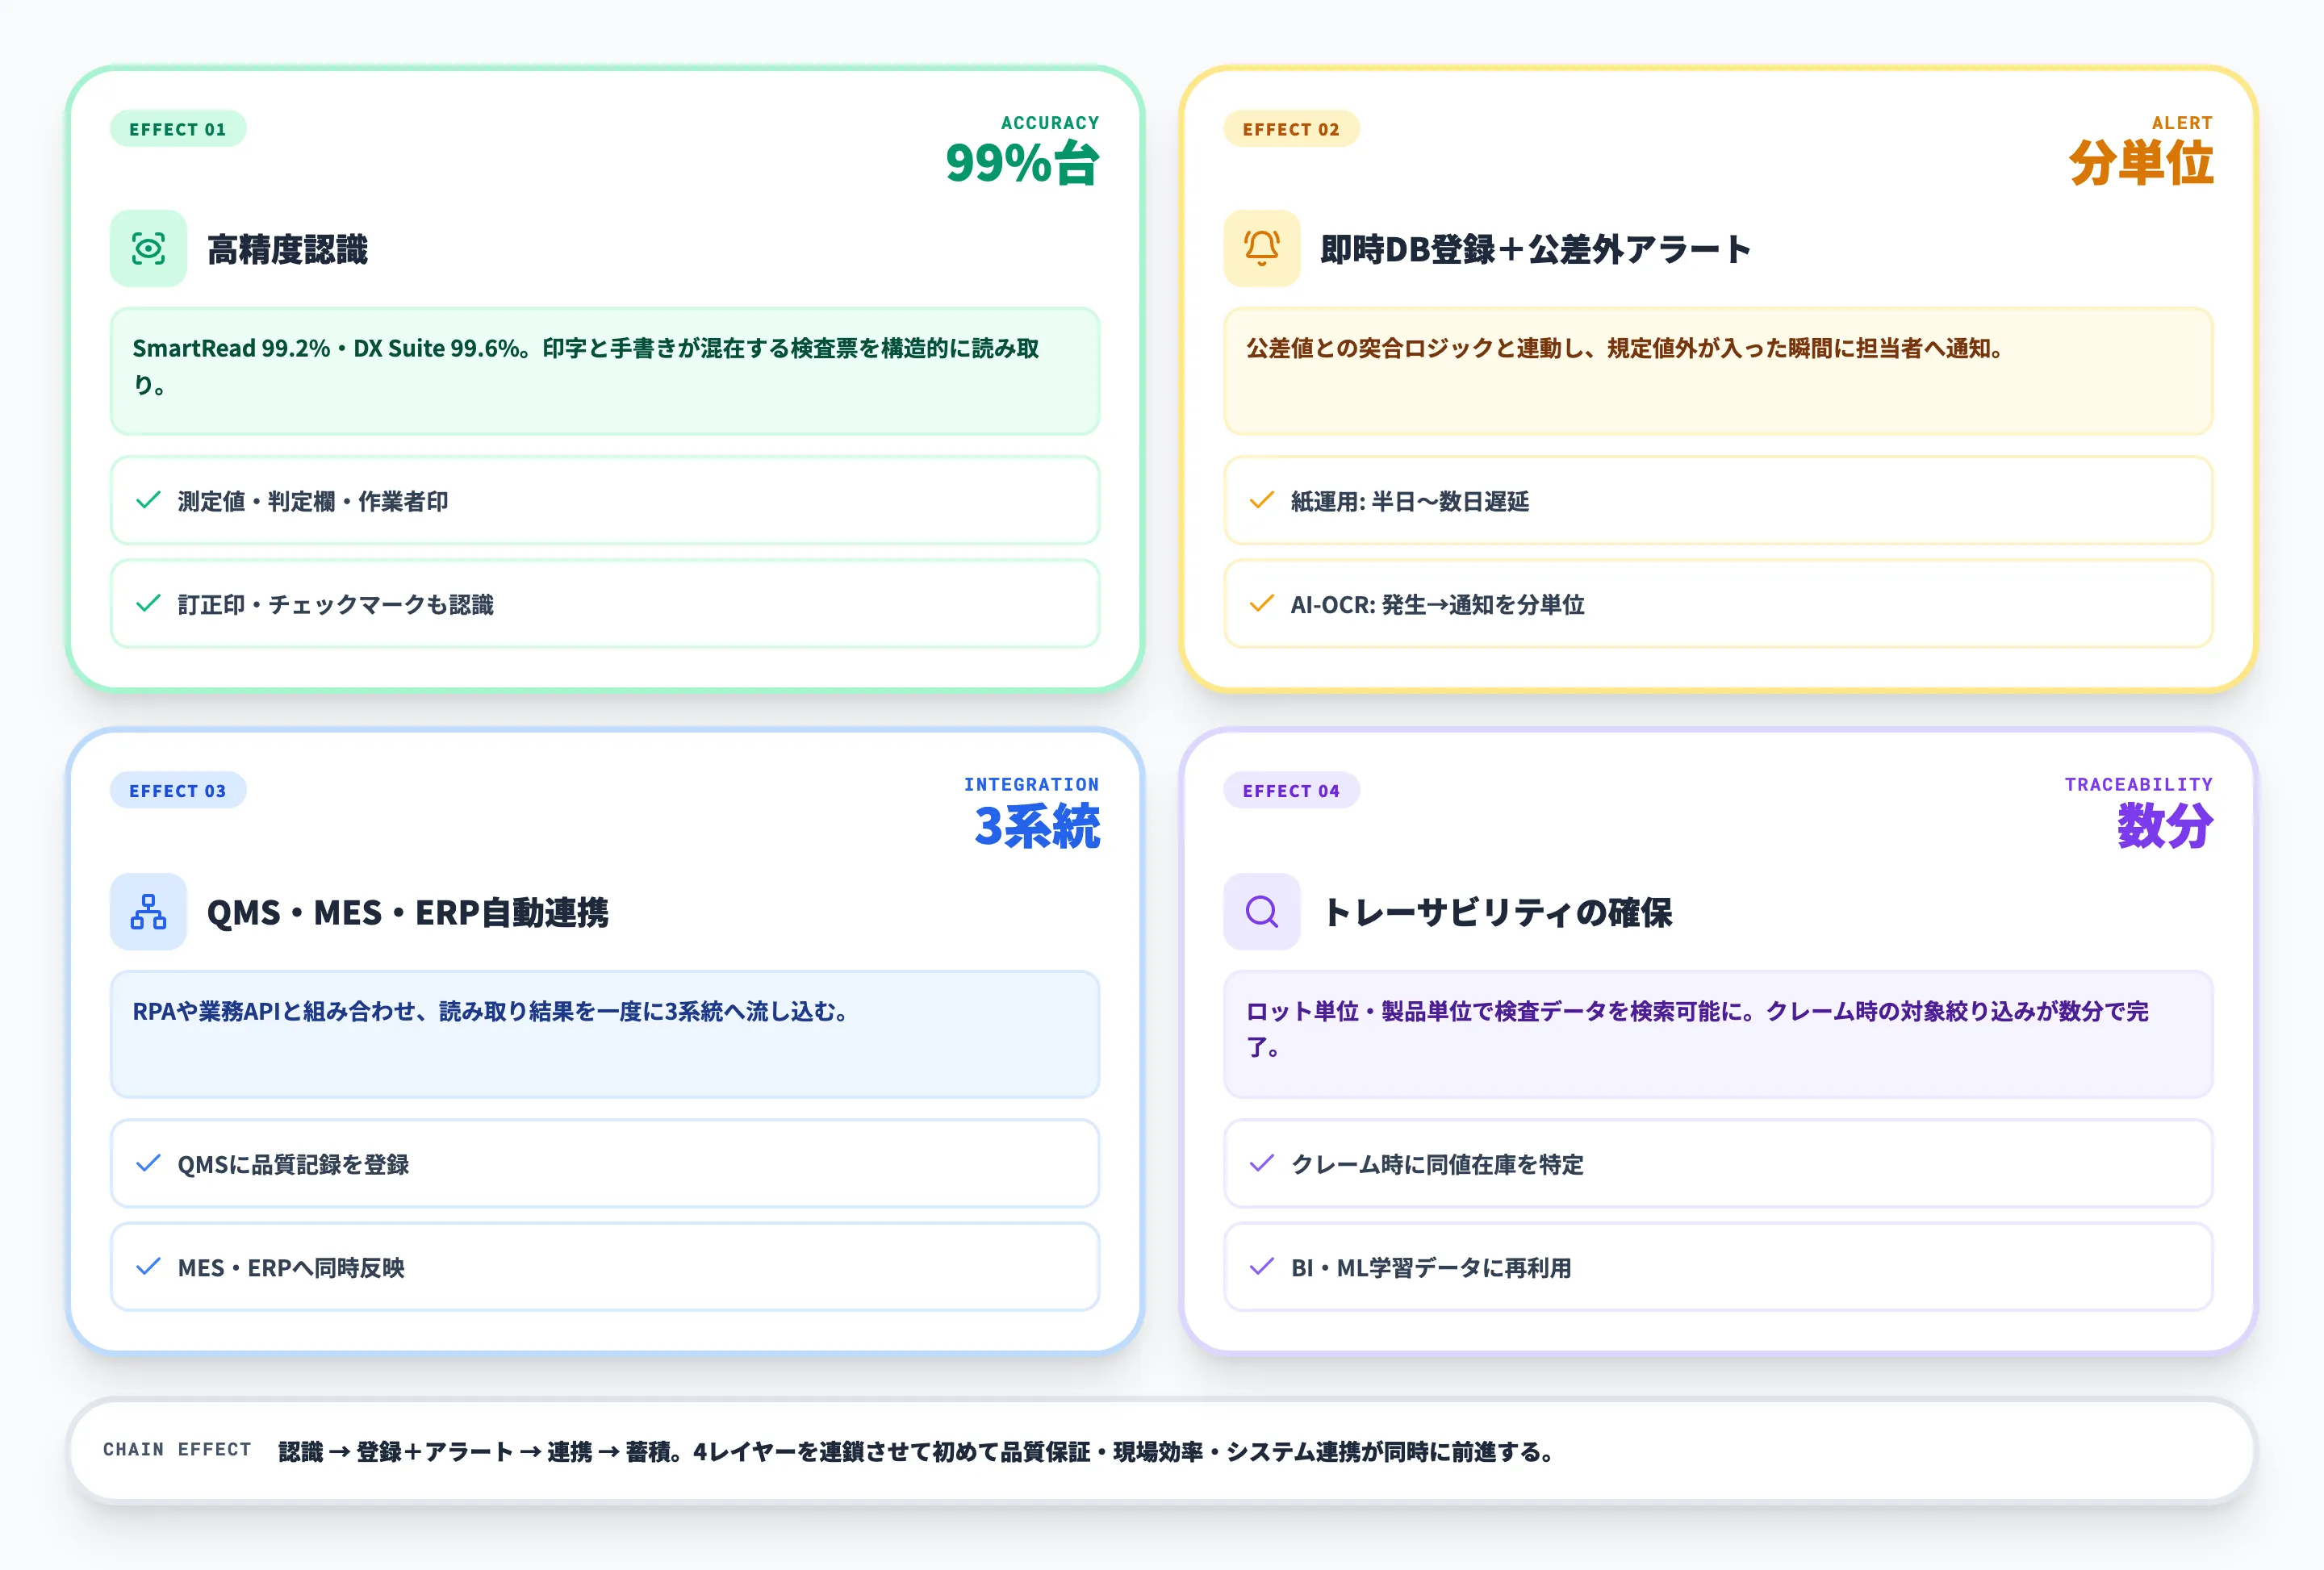The height and width of the screenshot is (1570, 2324).
Task: Select the EFFECT 02 badge
Action: [1292, 129]
